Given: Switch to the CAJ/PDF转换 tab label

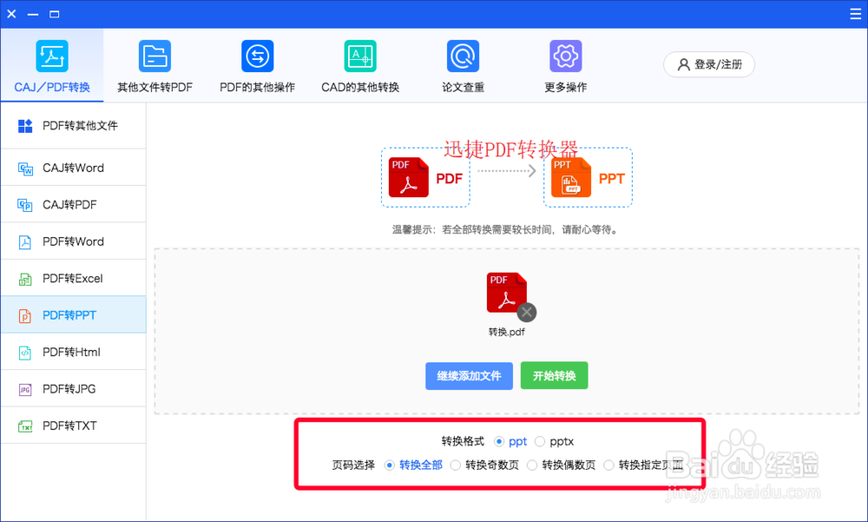Looking at the screenshot, I should click(x=52, y=87).
